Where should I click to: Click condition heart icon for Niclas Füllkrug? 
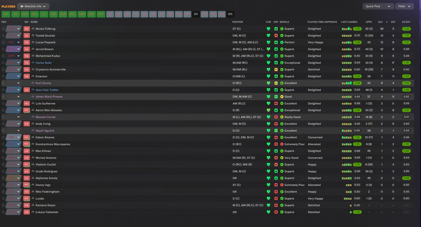[x=268, y=29]
